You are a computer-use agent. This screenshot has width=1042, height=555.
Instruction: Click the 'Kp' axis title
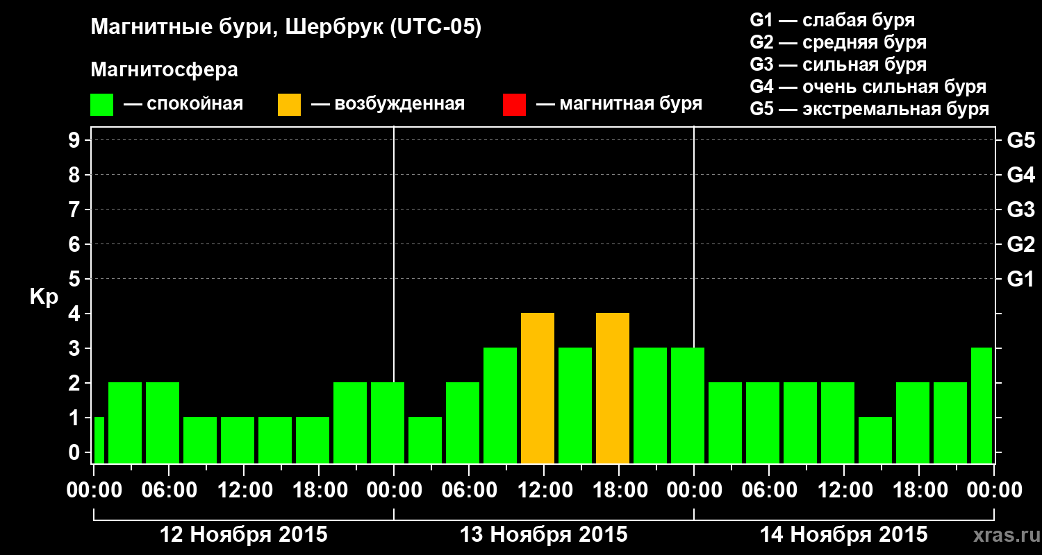(x=44, y=297)
